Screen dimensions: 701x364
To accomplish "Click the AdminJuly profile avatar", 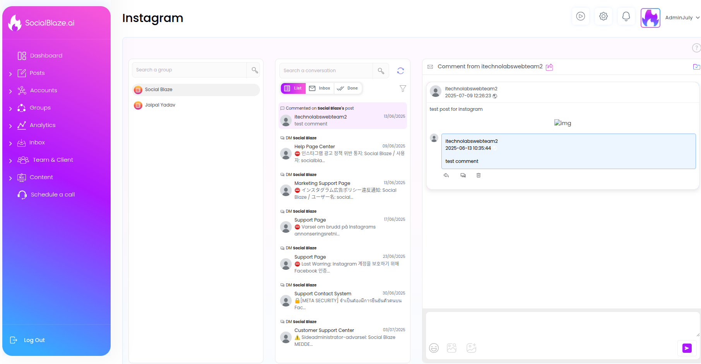I will 650,18.
